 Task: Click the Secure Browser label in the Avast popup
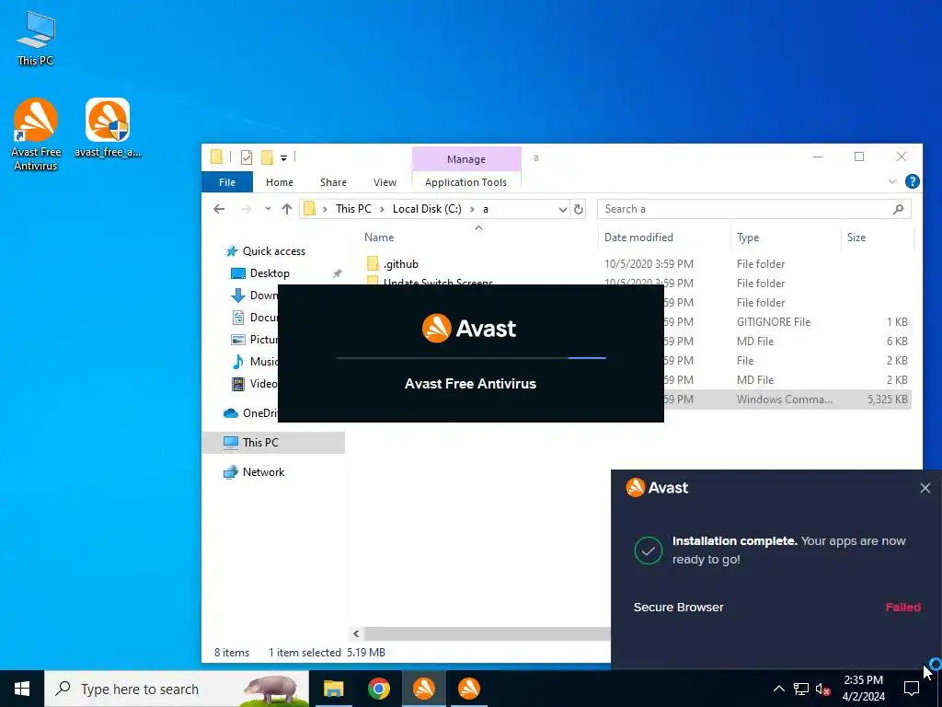point(678,608)
